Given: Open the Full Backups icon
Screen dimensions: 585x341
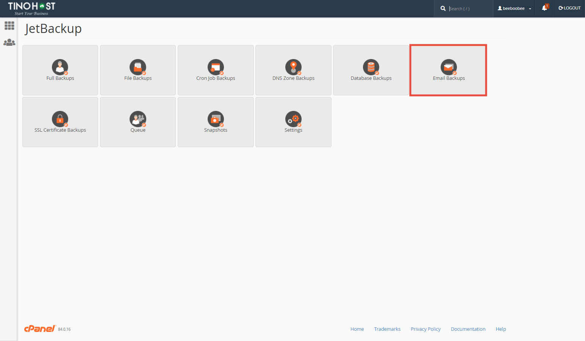Looking at the screenshot, I should [60, 67].
